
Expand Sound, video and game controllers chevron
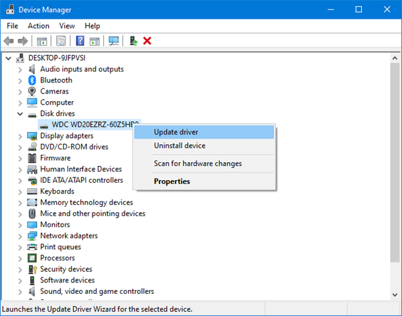point(20,292)
